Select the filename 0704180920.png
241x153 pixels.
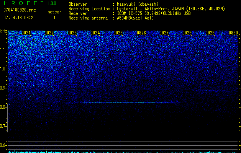[20, 10]
